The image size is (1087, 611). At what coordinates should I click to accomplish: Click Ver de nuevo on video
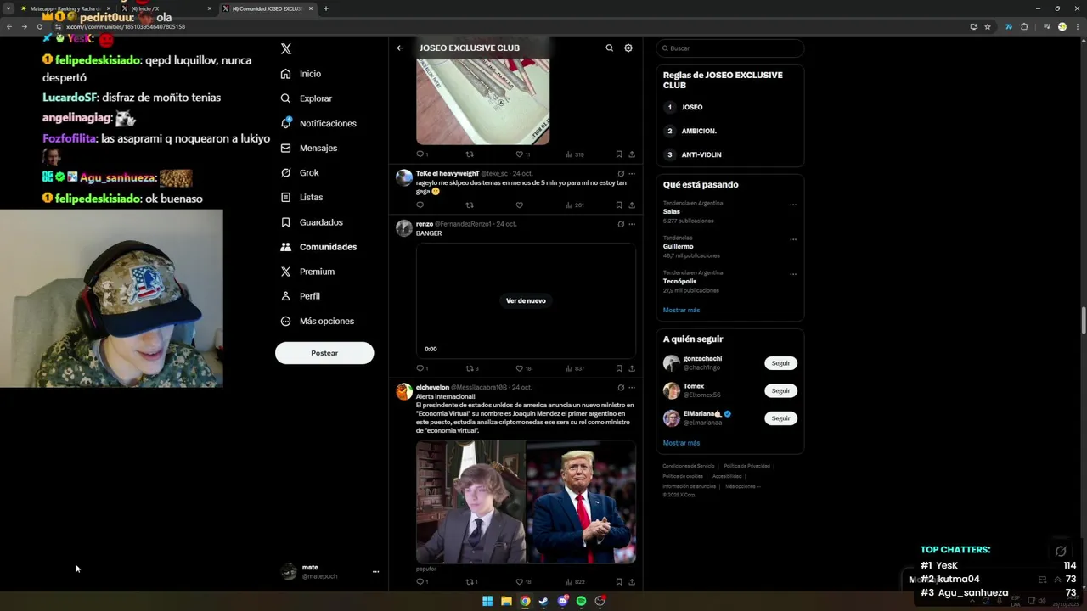pos(526,300)
